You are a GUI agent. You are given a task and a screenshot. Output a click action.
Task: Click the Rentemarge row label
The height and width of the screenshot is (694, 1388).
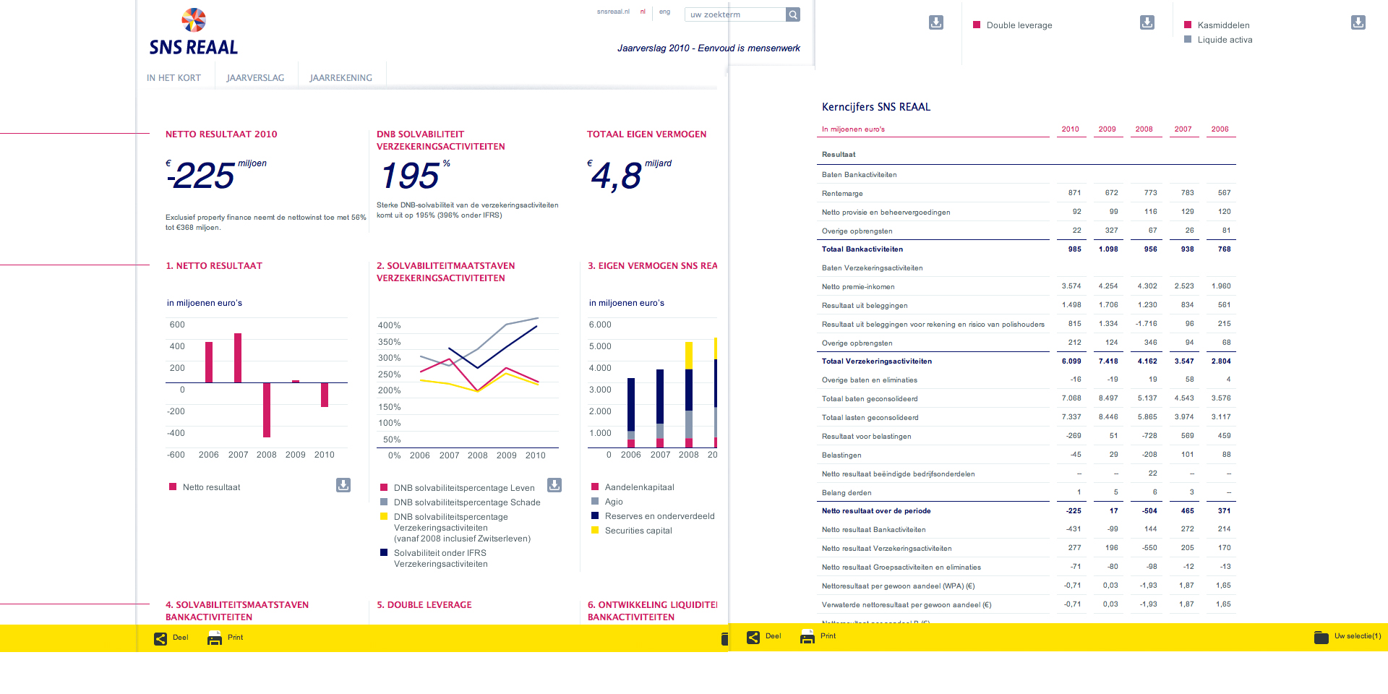point(842,194)
